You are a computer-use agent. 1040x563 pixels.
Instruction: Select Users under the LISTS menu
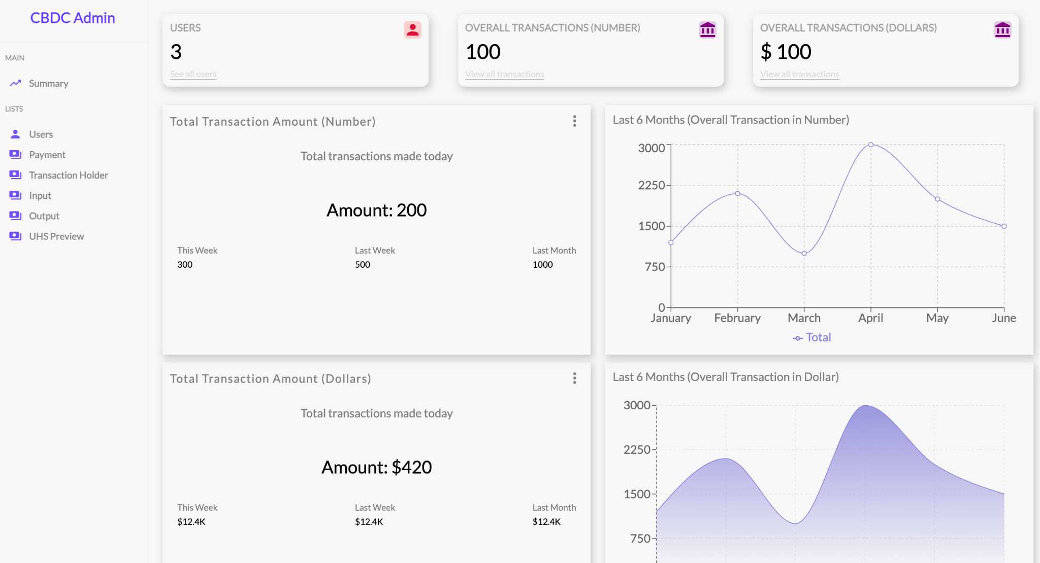coord(41,134)
